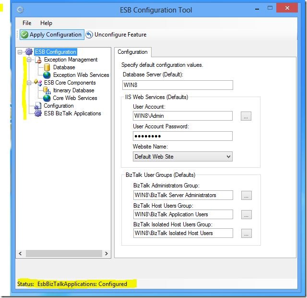Screen dimensions: 307x298
Task: Click the User Account Password field
Action: 183,136
